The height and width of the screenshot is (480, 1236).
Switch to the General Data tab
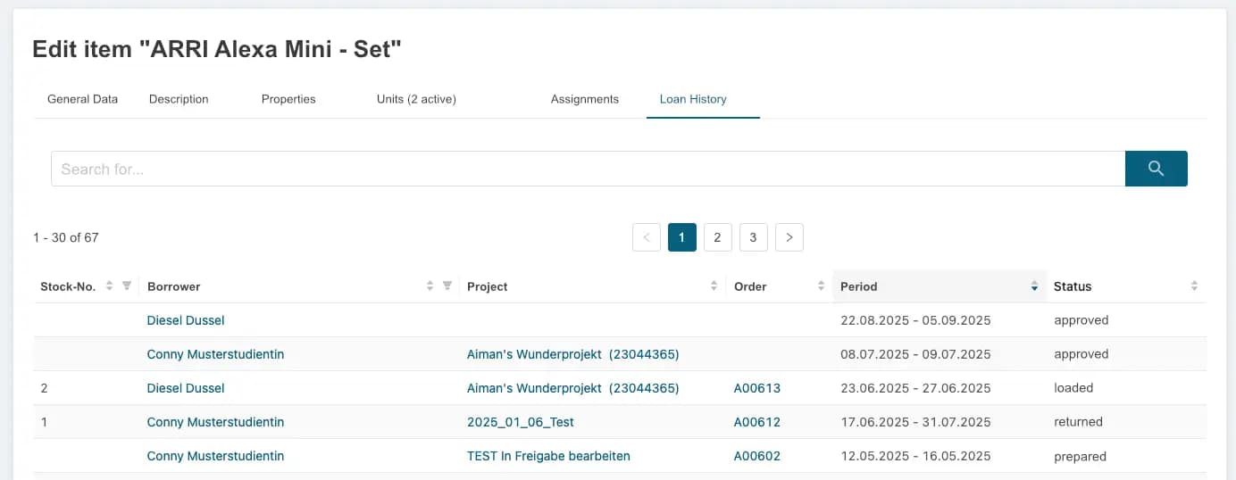point(82,99)
